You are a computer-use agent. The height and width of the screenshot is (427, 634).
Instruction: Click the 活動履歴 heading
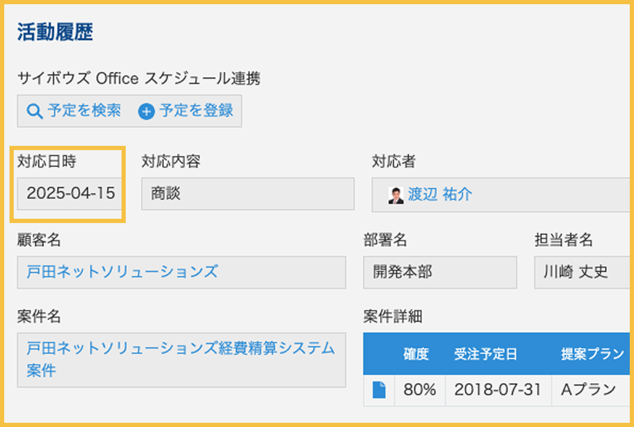pyautogui.click(x=55, y=33)
